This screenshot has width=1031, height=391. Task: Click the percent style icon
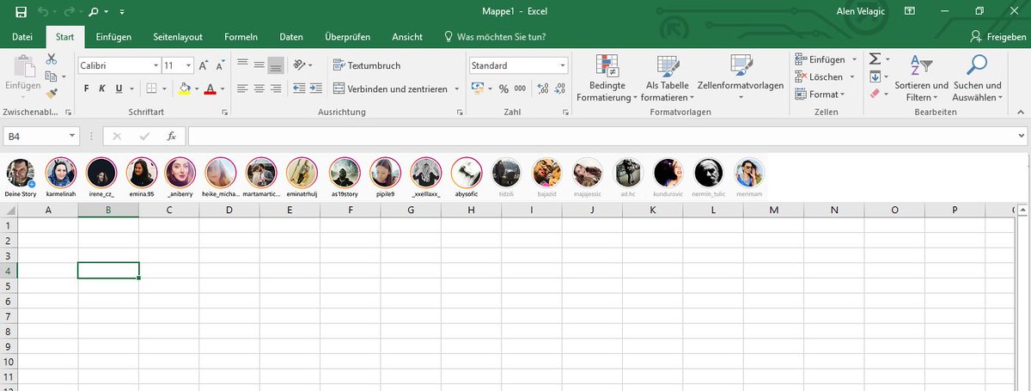(x=503, y=89)
